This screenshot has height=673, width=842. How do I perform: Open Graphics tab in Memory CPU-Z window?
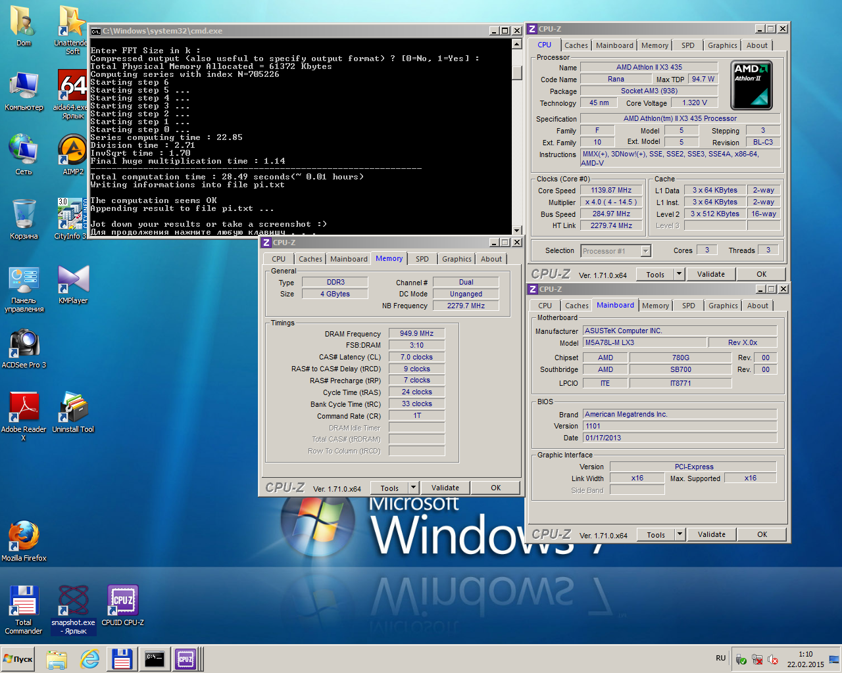pyautogui.click(x=457, y=259)
